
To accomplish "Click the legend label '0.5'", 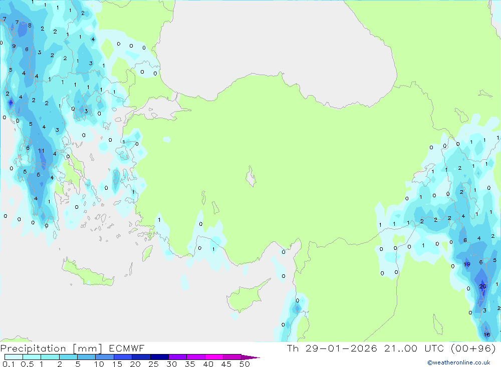I will (27, 364).
